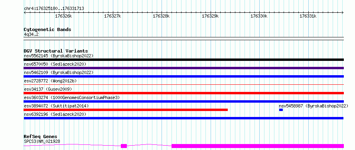Viewport: 355px width, 150px height.
Task: Click the esv34137 (Gusev2009) label
Action: pyautogui.click(x=48, y=89)
